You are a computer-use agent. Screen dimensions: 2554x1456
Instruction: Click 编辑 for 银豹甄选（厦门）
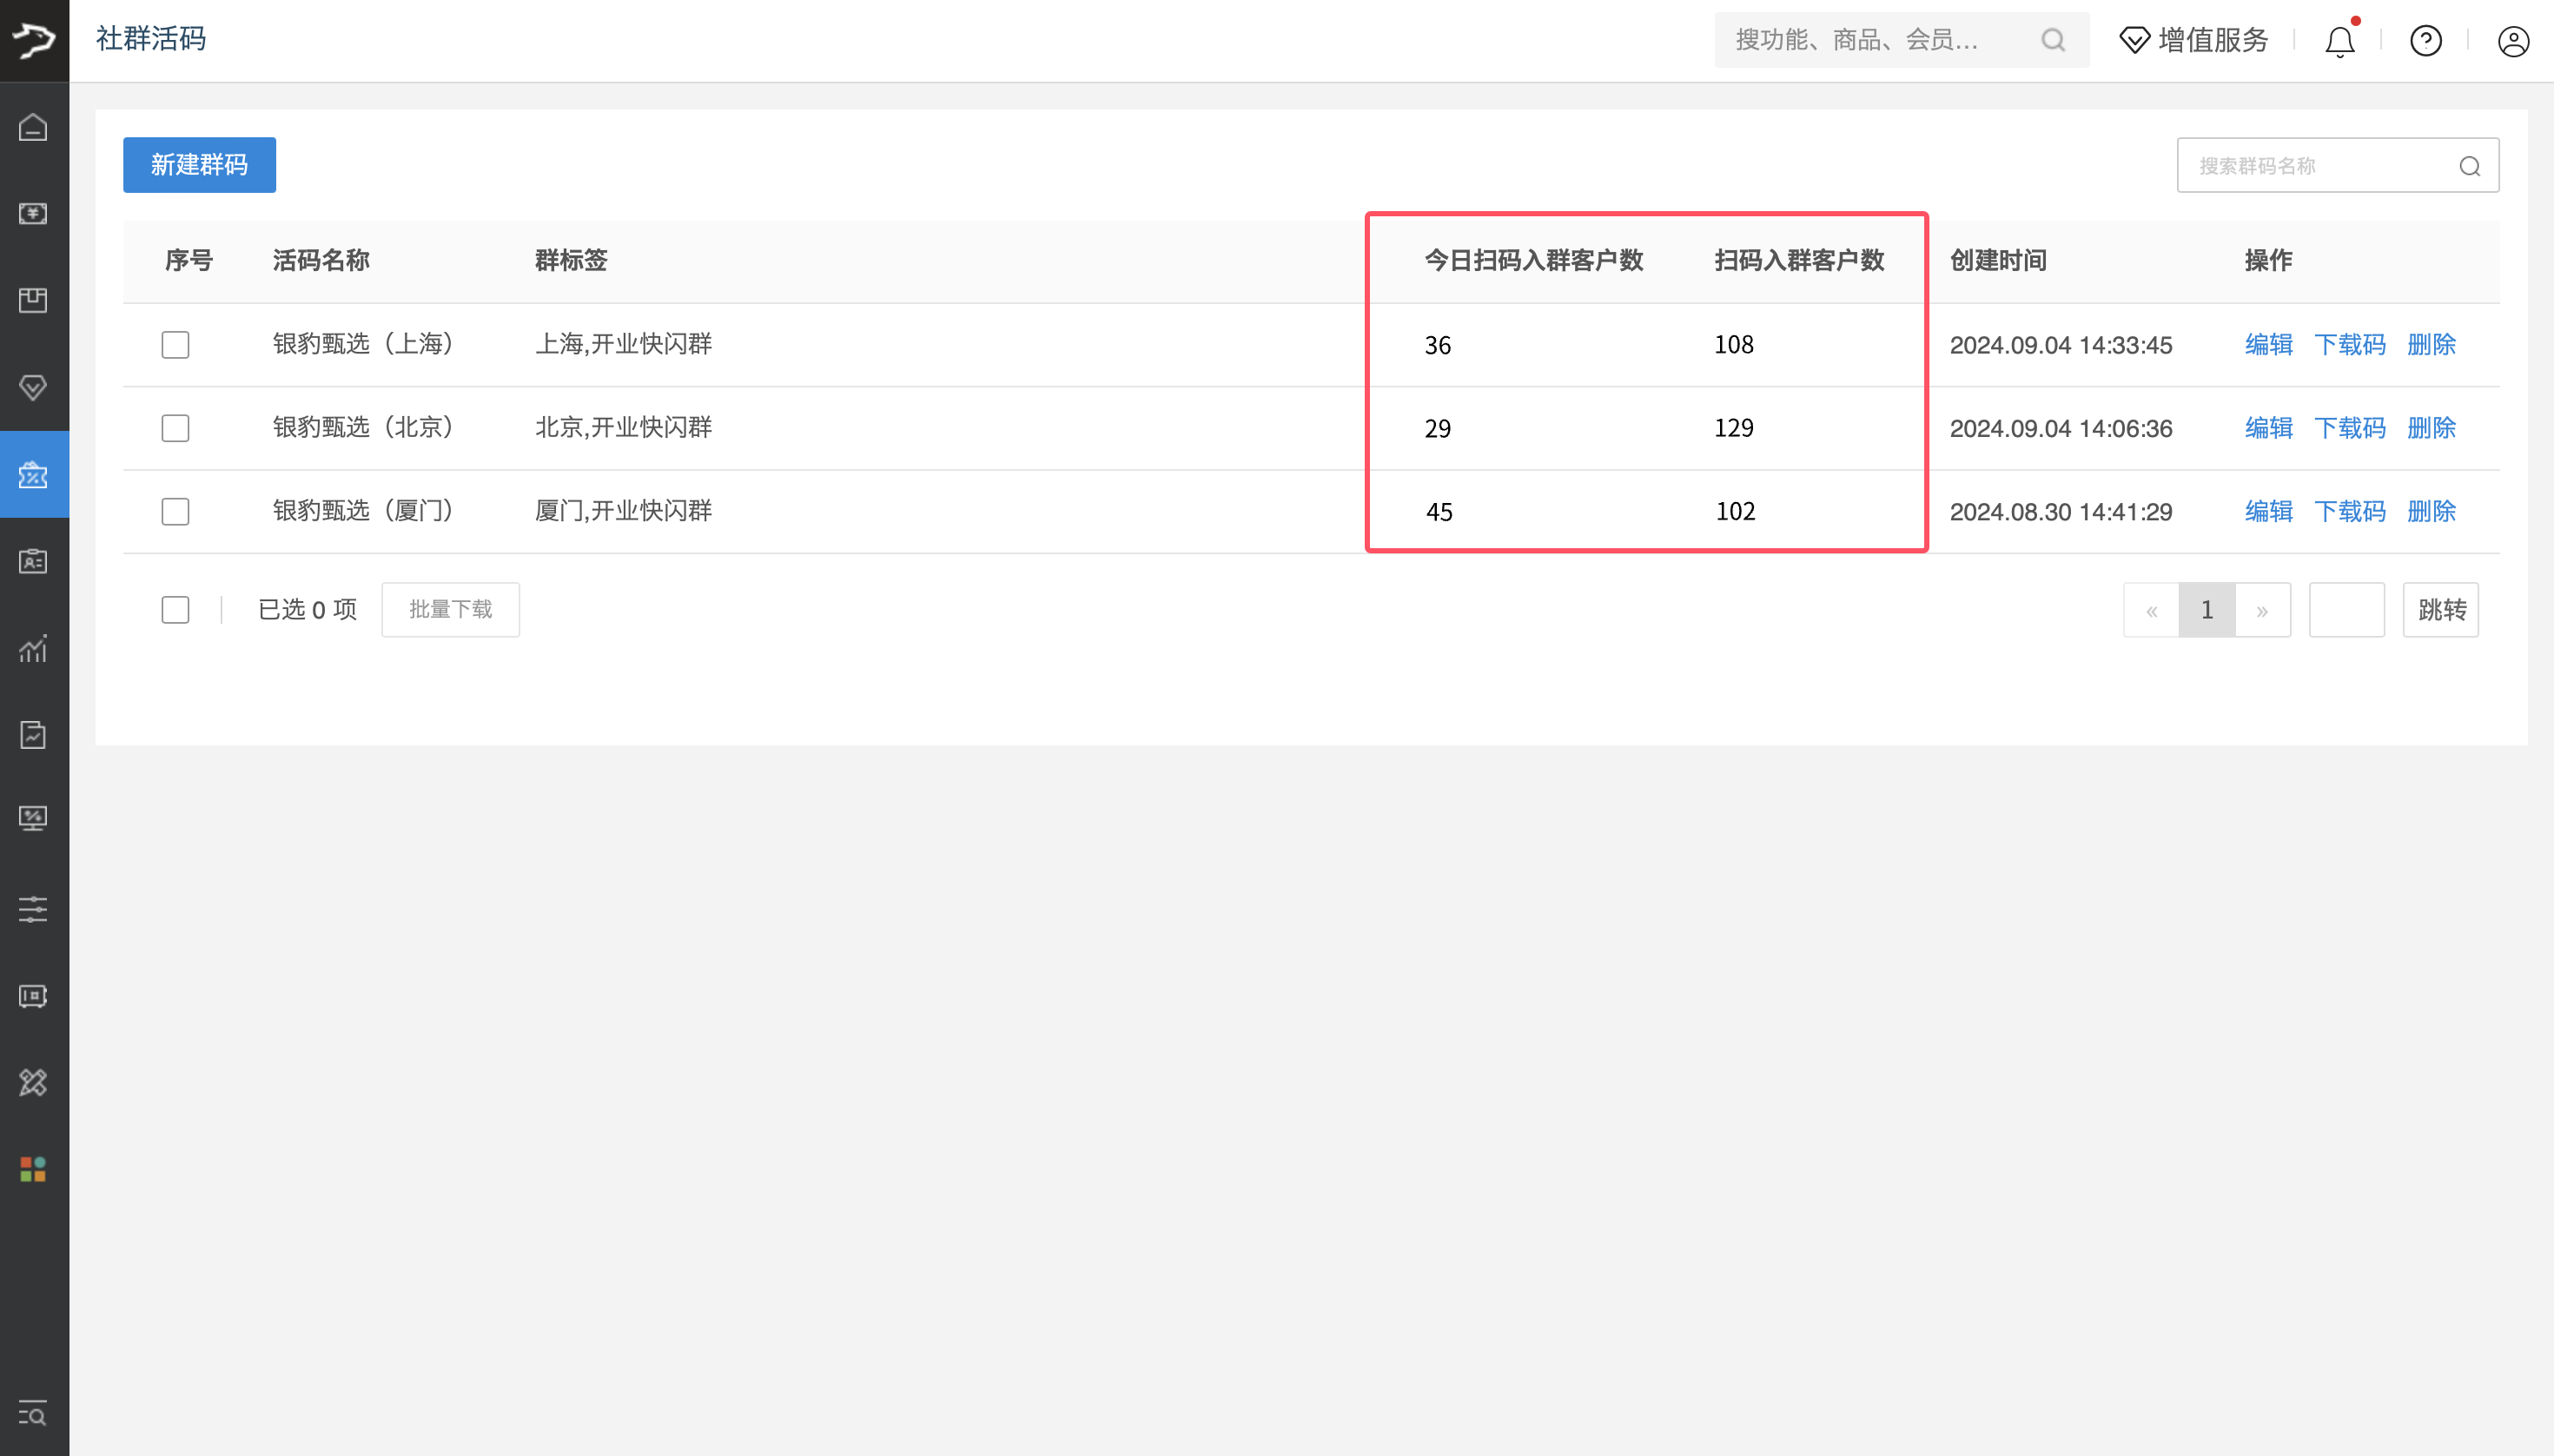pos(2268,512)
